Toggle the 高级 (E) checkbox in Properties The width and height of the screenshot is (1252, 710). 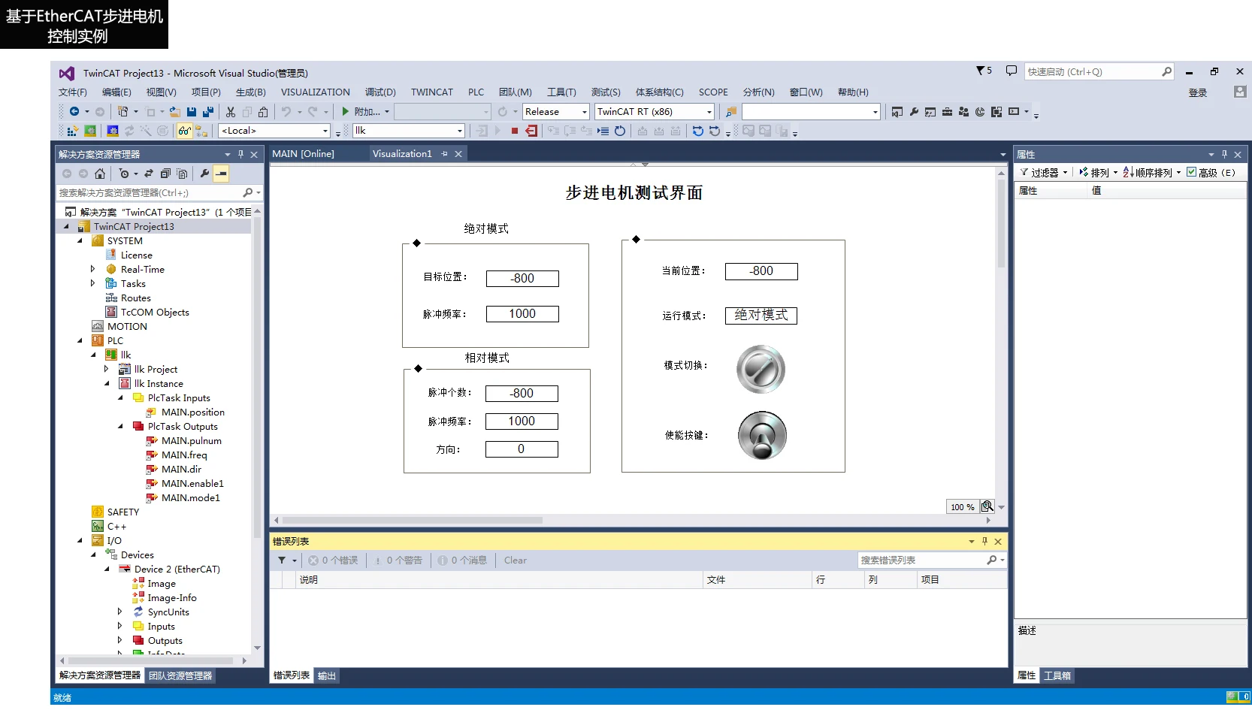point(1192,172)
